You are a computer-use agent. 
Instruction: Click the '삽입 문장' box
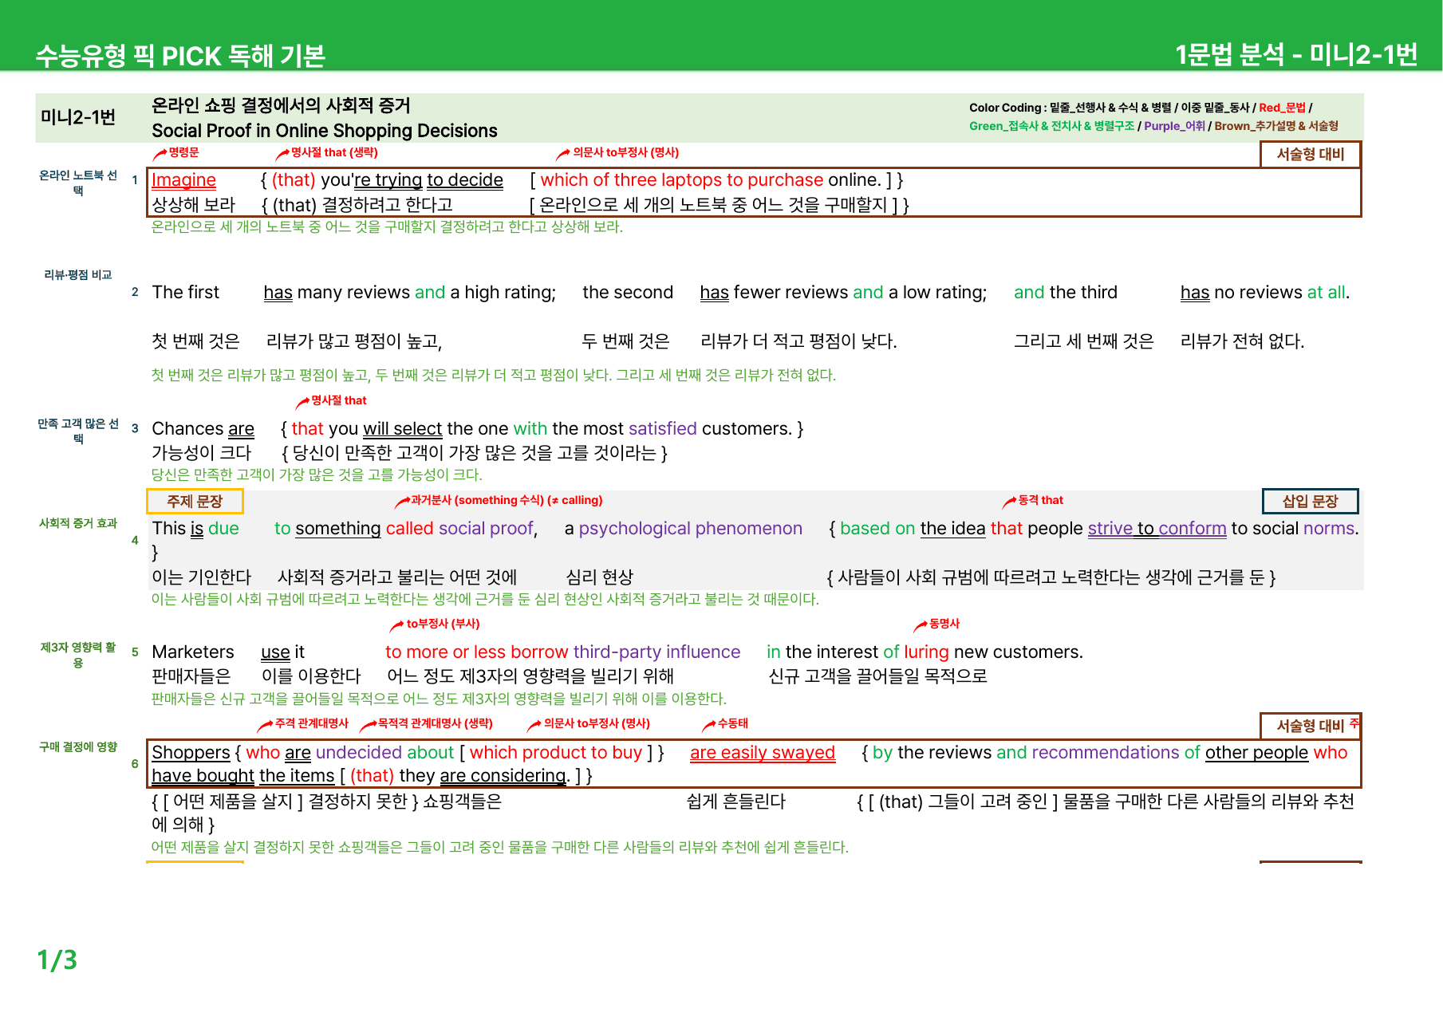[1310, 502]
